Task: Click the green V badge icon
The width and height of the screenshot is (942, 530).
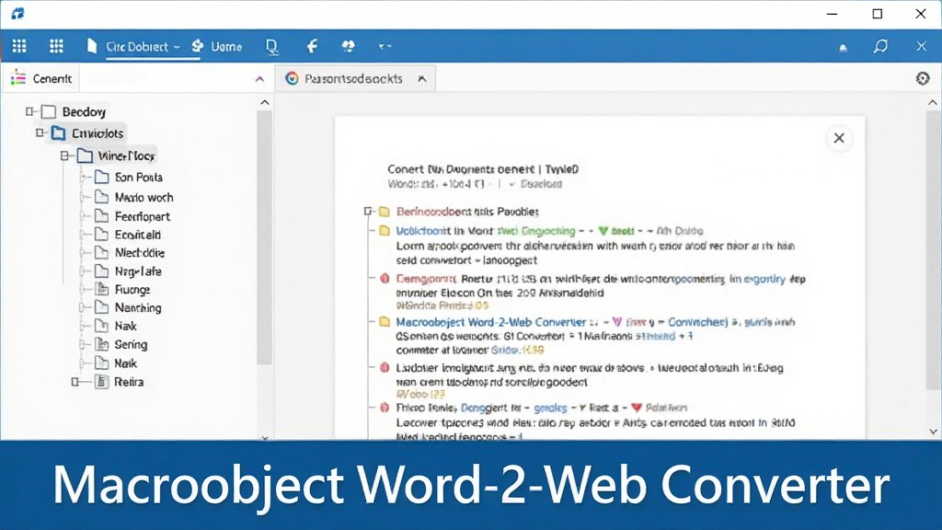Action: pos(603,231)
